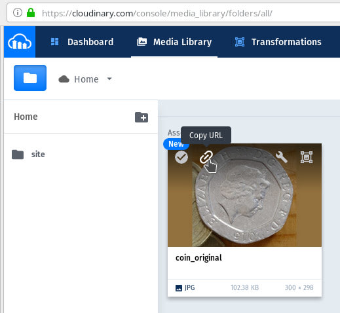Open the coin image thumbnail

click(x=244, y=195)
